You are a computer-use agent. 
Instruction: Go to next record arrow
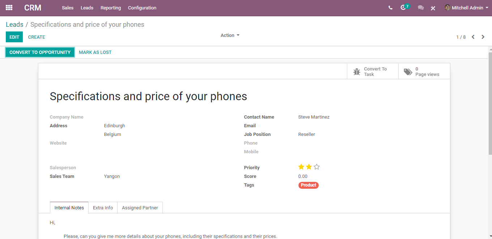click(x=483, y=37)
